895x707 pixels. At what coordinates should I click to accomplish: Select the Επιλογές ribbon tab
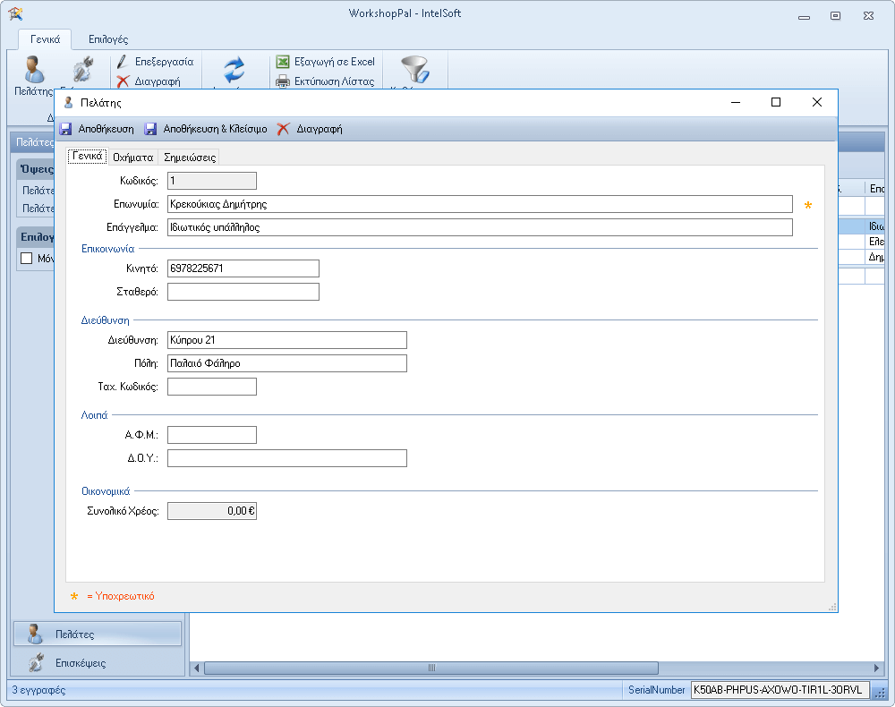(x=107, y=39)
